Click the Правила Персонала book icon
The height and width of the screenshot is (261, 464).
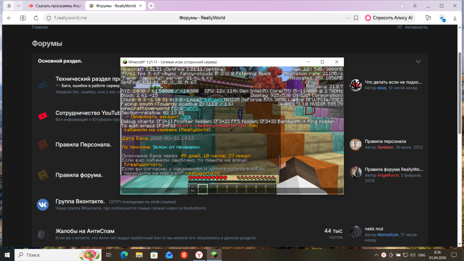coord(43,145)
